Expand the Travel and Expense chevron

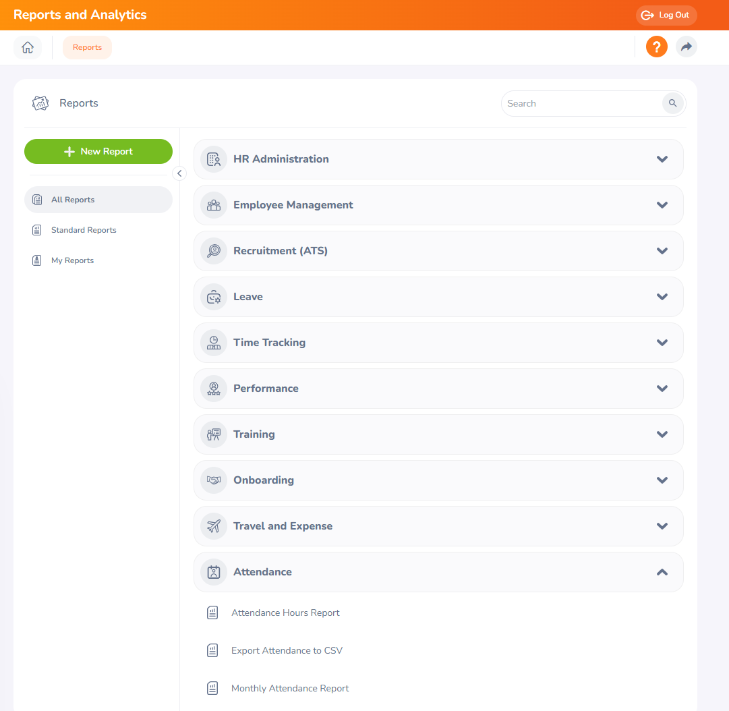pyautogui.click(x=662, y=526)
